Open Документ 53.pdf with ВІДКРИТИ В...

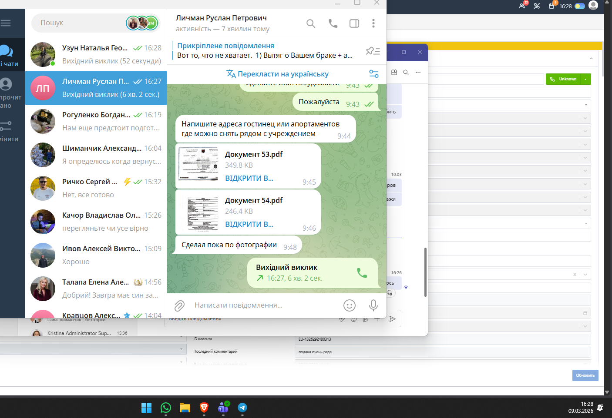(x=249, y=178)
